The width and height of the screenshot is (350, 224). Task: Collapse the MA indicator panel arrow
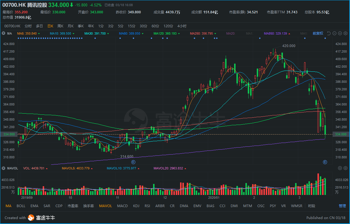coord(3,34)
